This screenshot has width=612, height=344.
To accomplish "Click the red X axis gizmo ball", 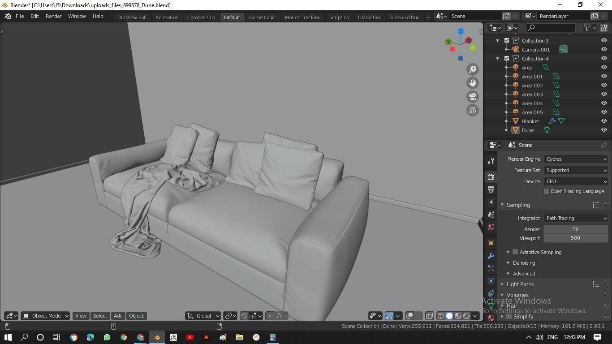I will 469,40.
